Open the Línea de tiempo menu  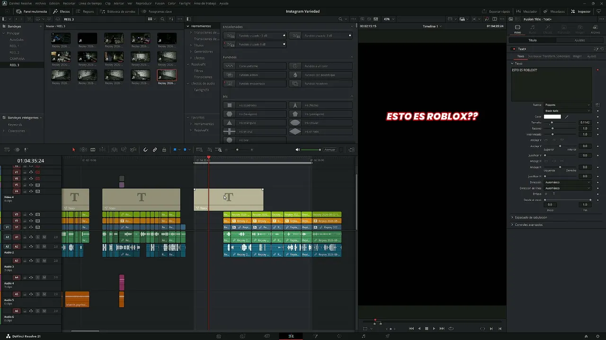[90, 3]
